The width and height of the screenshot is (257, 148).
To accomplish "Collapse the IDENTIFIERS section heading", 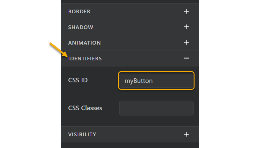I will coord(85,59).
